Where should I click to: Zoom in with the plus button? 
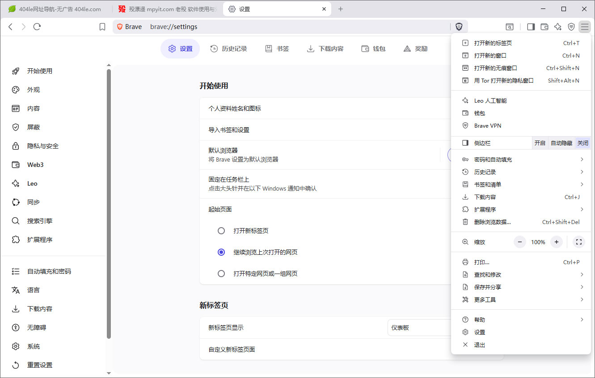coord(557,242)
